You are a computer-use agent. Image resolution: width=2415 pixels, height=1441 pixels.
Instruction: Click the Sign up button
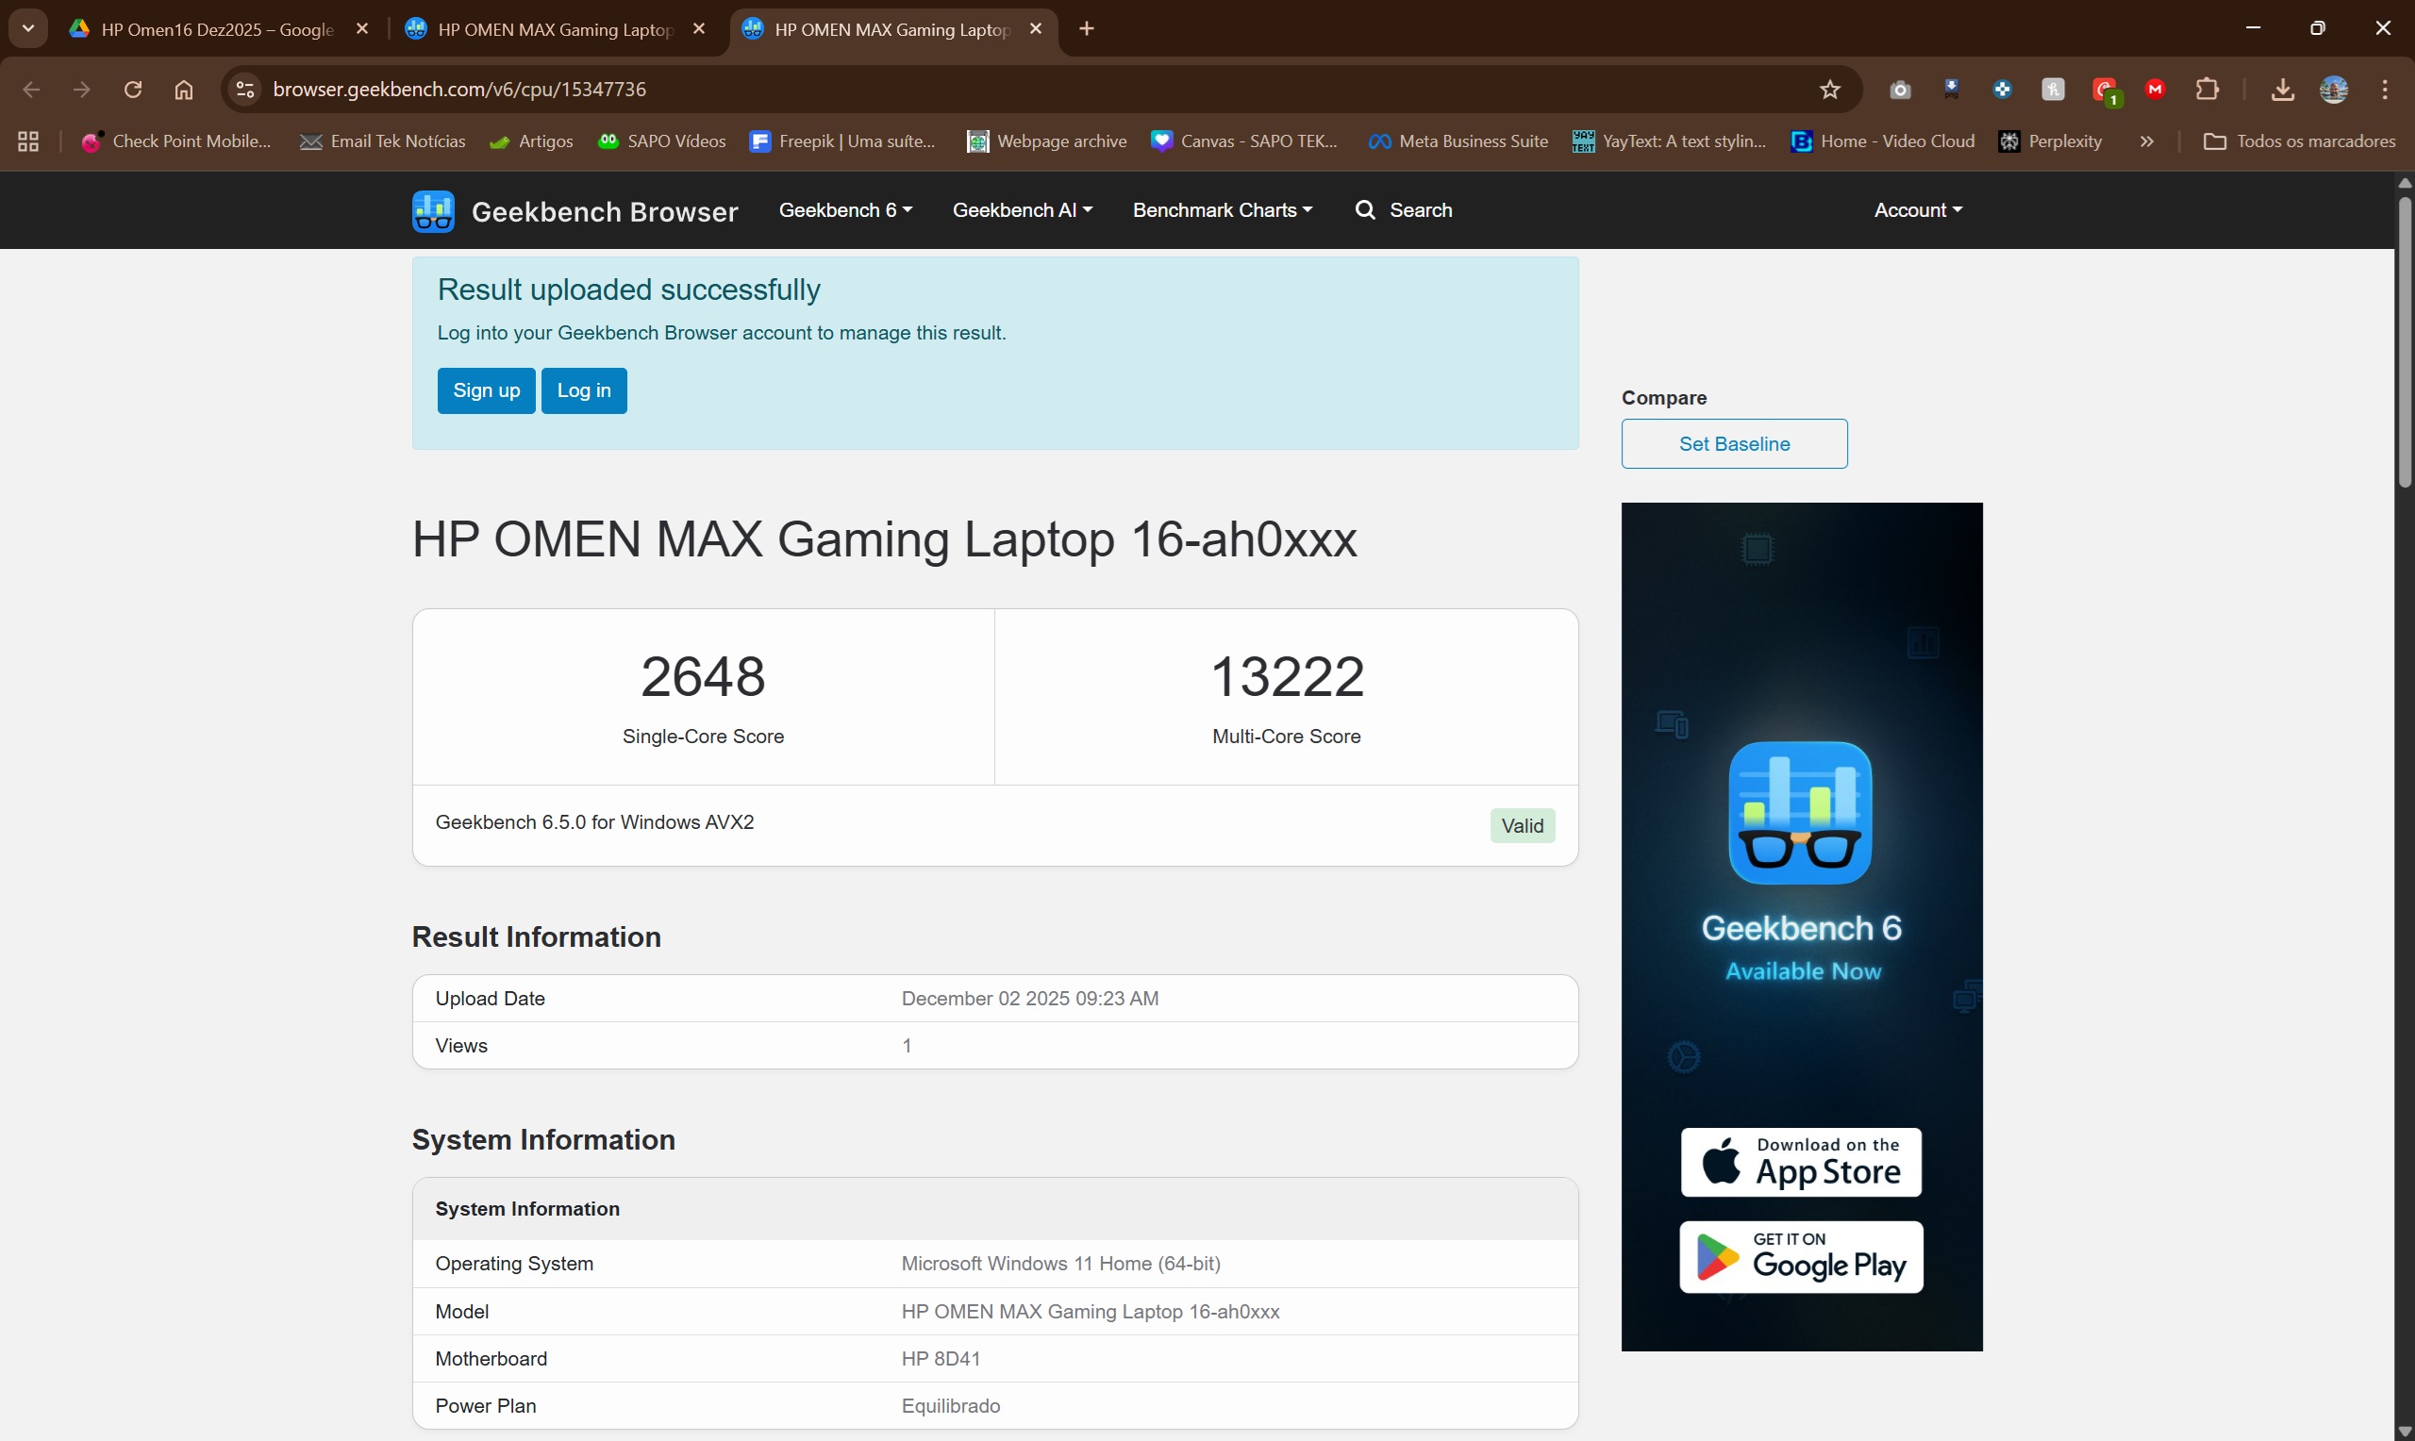486,390
